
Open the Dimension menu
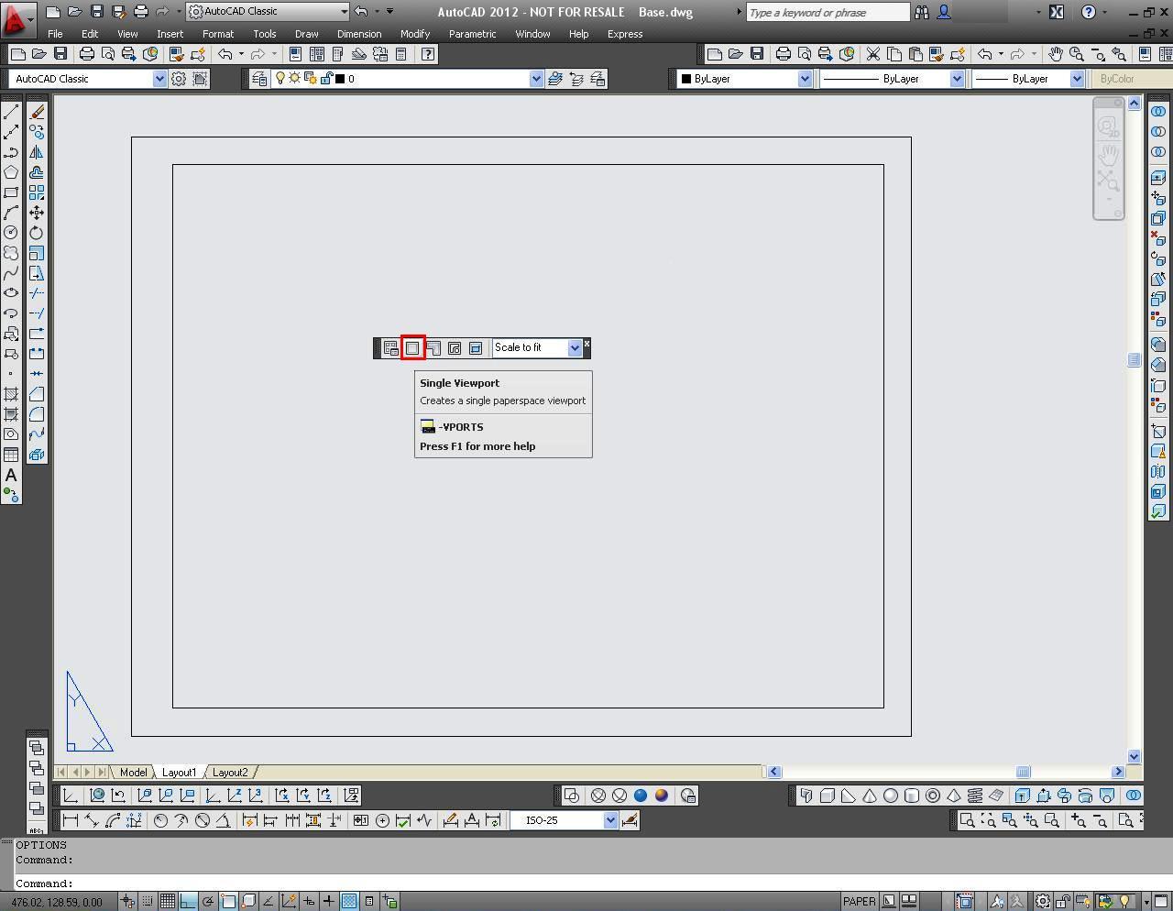pyautogui.click(x=358, y=34)
